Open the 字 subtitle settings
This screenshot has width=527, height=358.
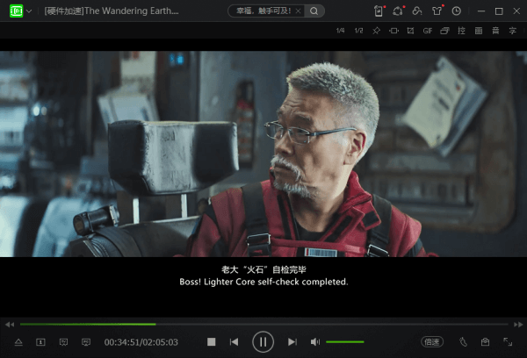click(513, 31)
